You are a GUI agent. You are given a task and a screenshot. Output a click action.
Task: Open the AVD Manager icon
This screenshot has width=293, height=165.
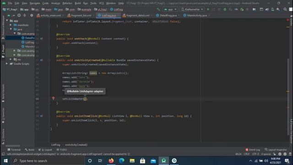[x=273, y=9]
